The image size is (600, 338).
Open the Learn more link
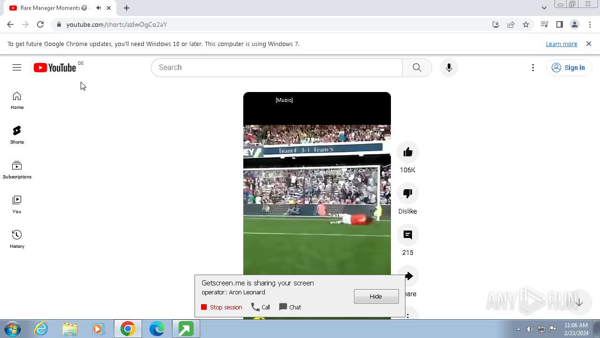point(562,44)
